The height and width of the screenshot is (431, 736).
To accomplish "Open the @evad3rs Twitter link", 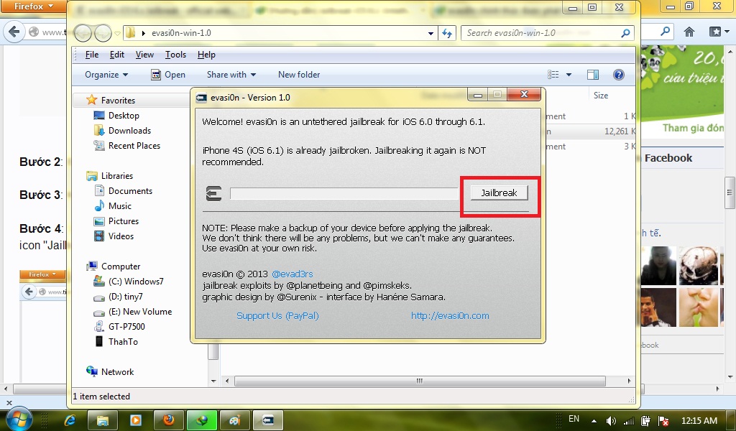I will pos(293,274).
